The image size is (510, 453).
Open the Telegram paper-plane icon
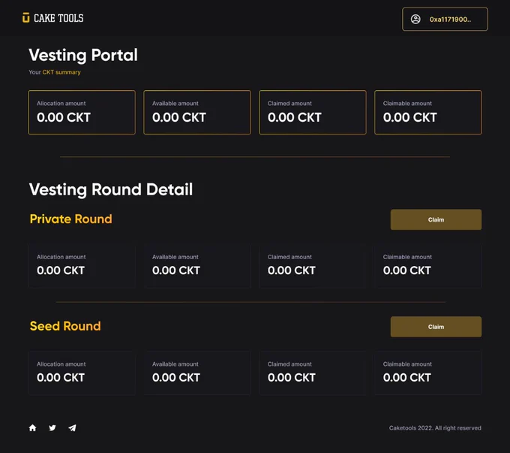72,427
